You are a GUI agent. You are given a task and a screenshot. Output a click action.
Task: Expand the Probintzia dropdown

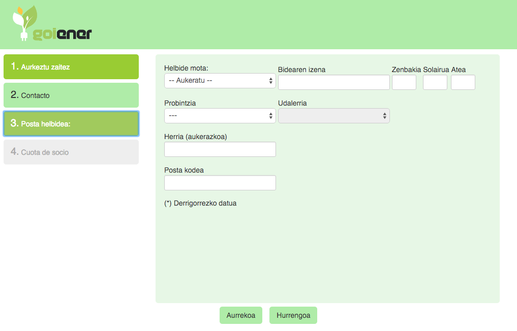(x=220, y=116)
